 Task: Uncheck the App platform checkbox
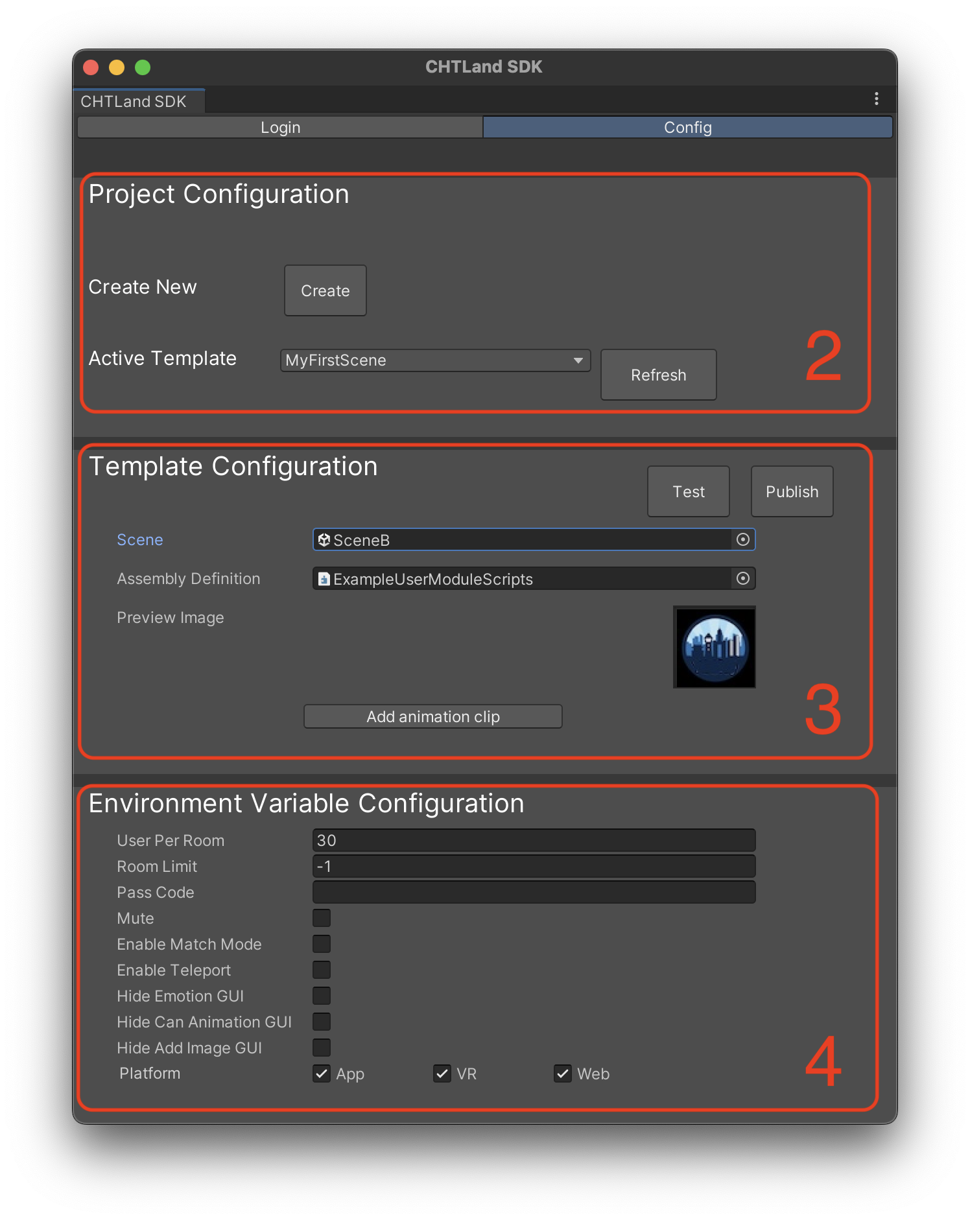point(322,1073)
